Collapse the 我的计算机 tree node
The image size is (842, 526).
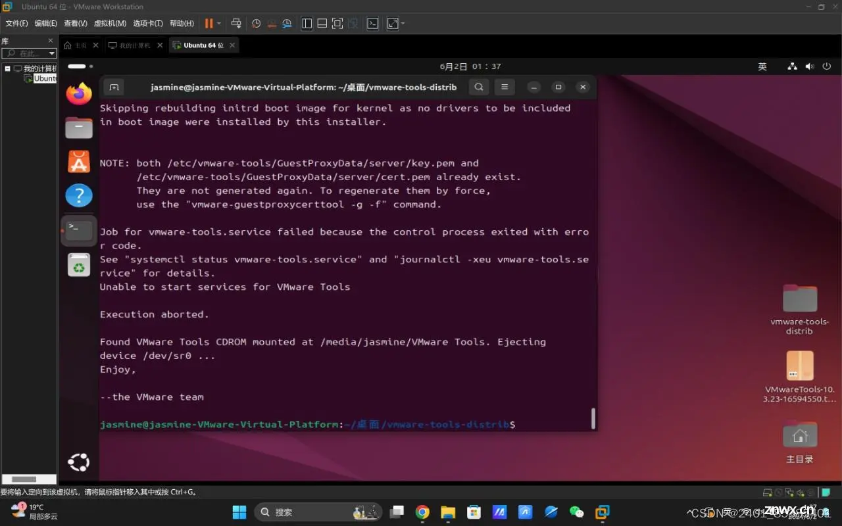[x=7, y=68]
